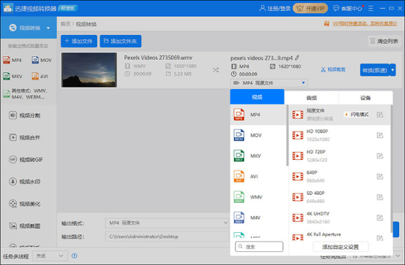Image resolution: width=405 pixels, height=265 pixels.
Task: Open the 视频分割 video split tool
Action: pos(25,115)
